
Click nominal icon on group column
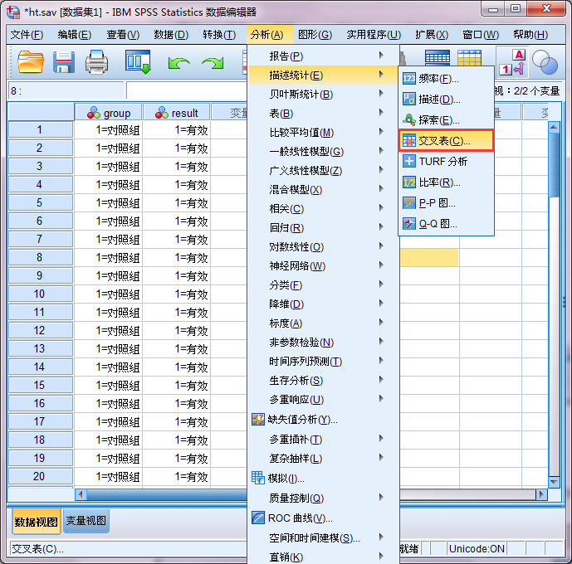(94, 113)
